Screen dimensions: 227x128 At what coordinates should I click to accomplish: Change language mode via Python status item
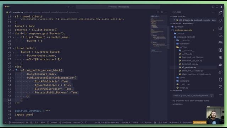point(148,122)
